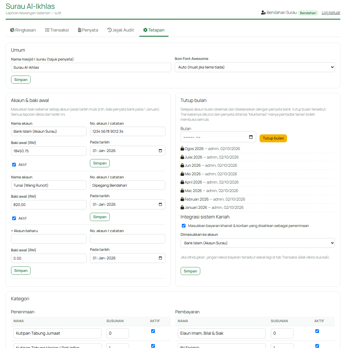Click Tunai Baki awal field 820.00
Viewport: 346px width, 348px height.
point(49,205)
